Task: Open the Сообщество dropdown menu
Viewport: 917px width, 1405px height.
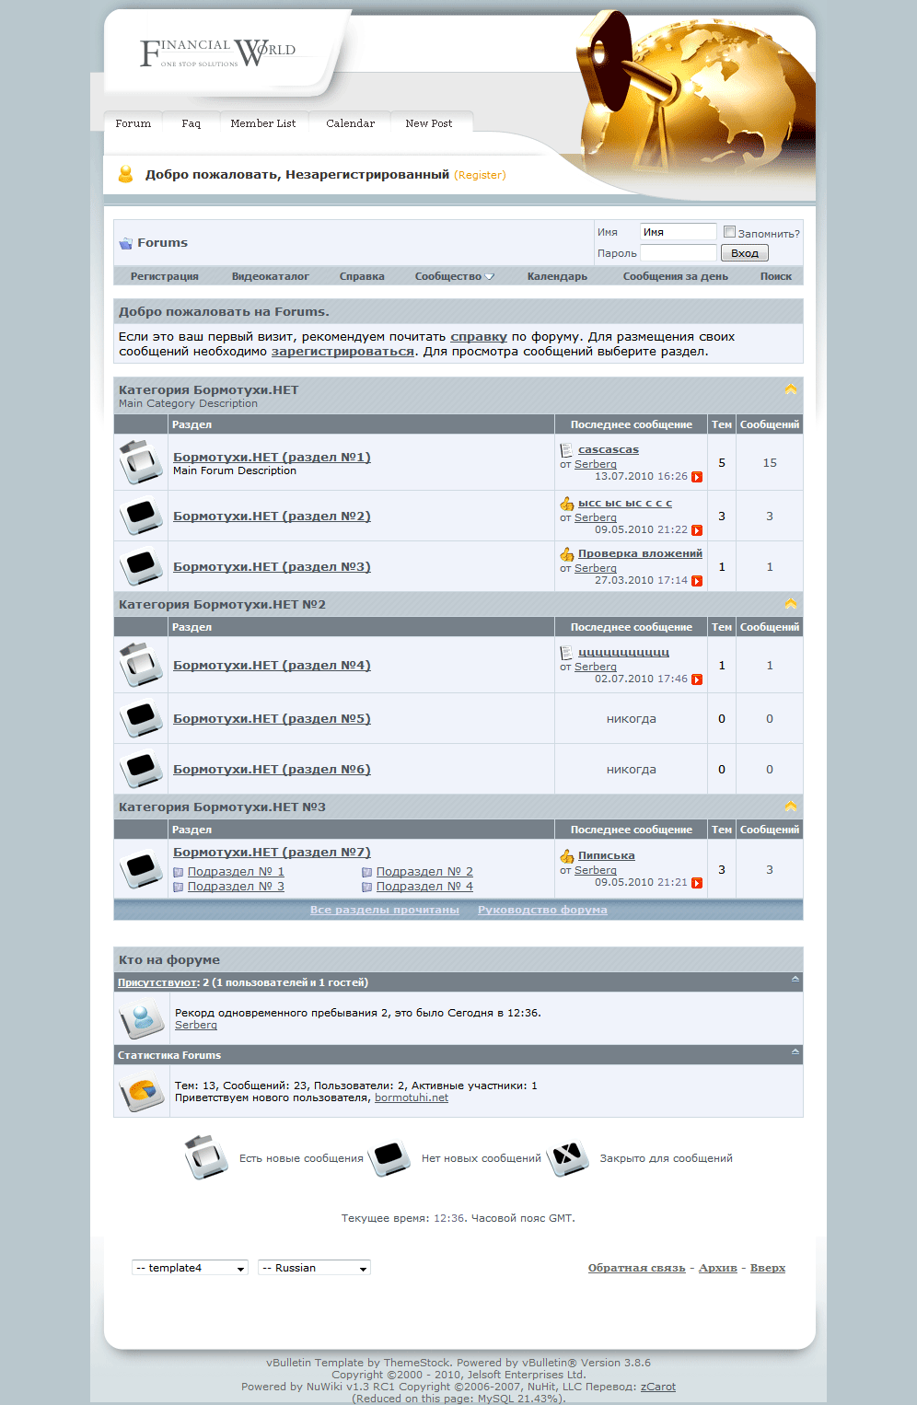Action: coord(455,276)
